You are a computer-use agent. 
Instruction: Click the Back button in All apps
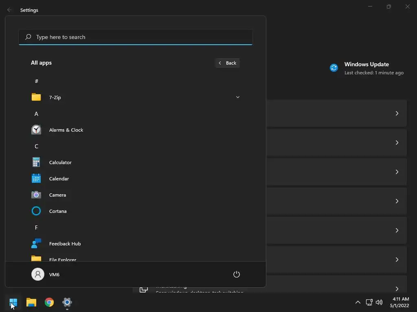pos(227,63)
